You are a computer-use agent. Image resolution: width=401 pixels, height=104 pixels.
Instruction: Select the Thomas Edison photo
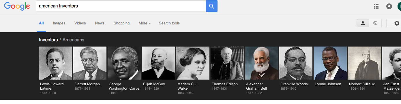pyautogui.click(x=227, y=63)
